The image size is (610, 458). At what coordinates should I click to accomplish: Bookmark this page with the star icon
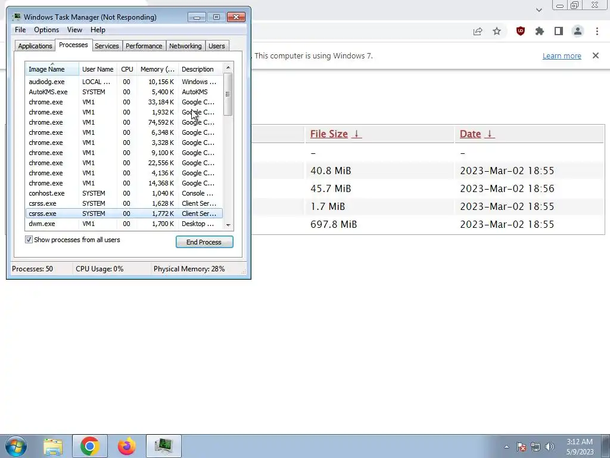[497, 31]
